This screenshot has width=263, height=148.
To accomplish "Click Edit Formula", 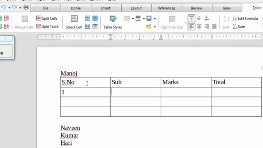I will (x=245, y=18).
